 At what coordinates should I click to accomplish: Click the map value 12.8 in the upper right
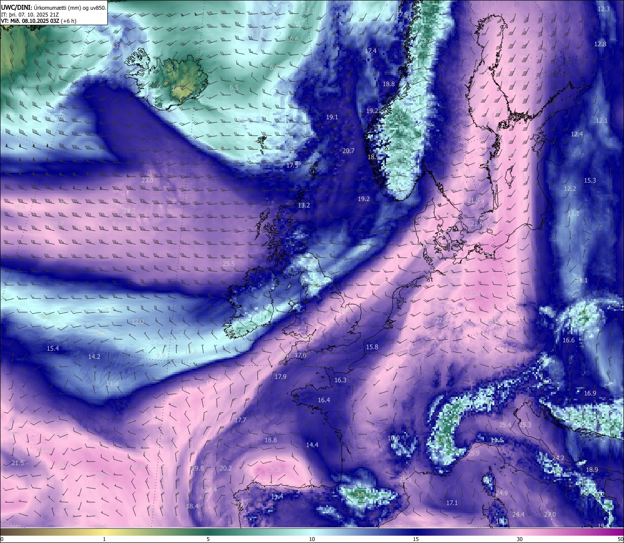600,44
